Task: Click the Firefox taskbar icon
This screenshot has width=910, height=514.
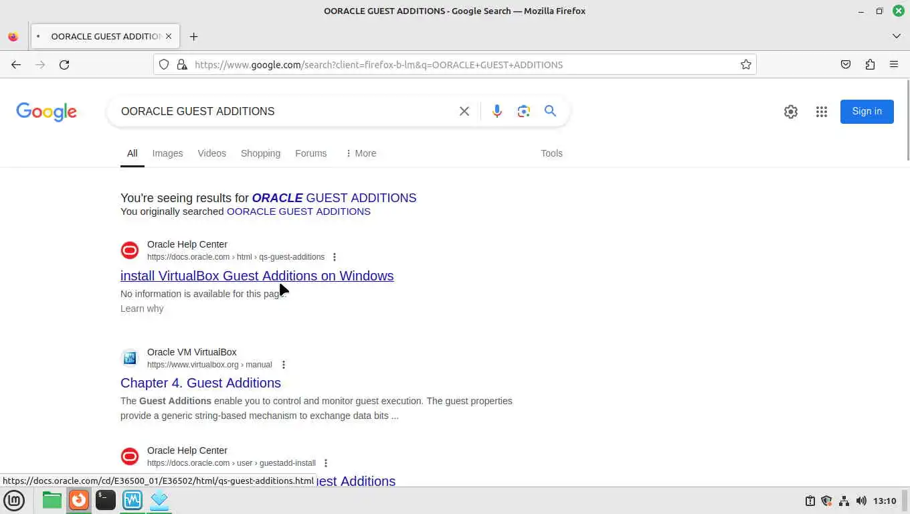Action: point(79,500)
